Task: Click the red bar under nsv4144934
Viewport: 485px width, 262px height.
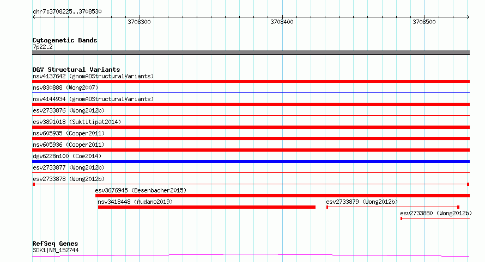Action: tap(251, 104)
